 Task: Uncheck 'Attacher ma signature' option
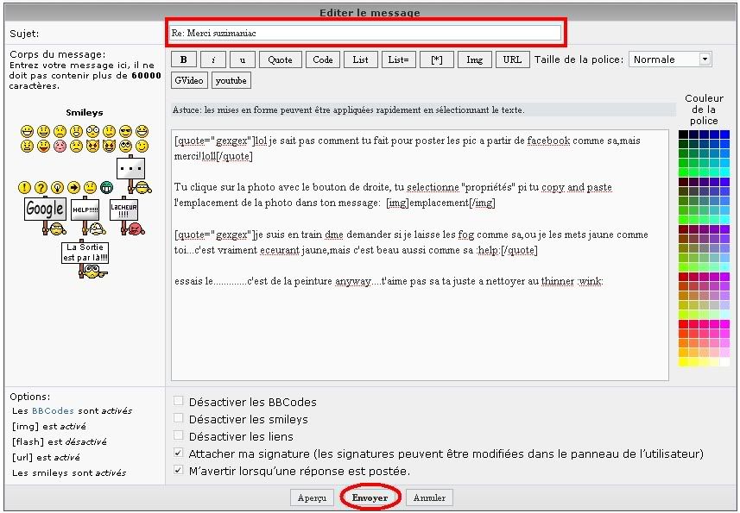(x=178, y=453)
